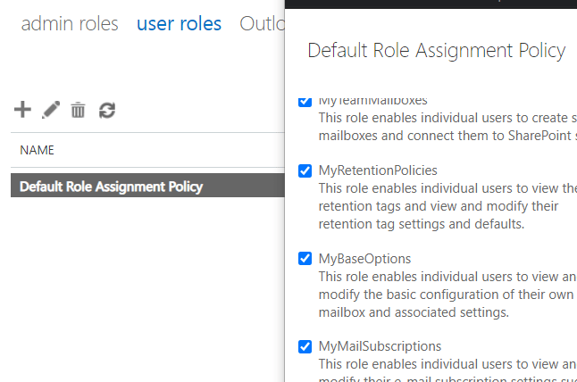Image resolution: width=577 pixels, height=382 pixels.
Task: Toggle the MyRetentionPolicies checkbox
Action: [x=305, y=170]
